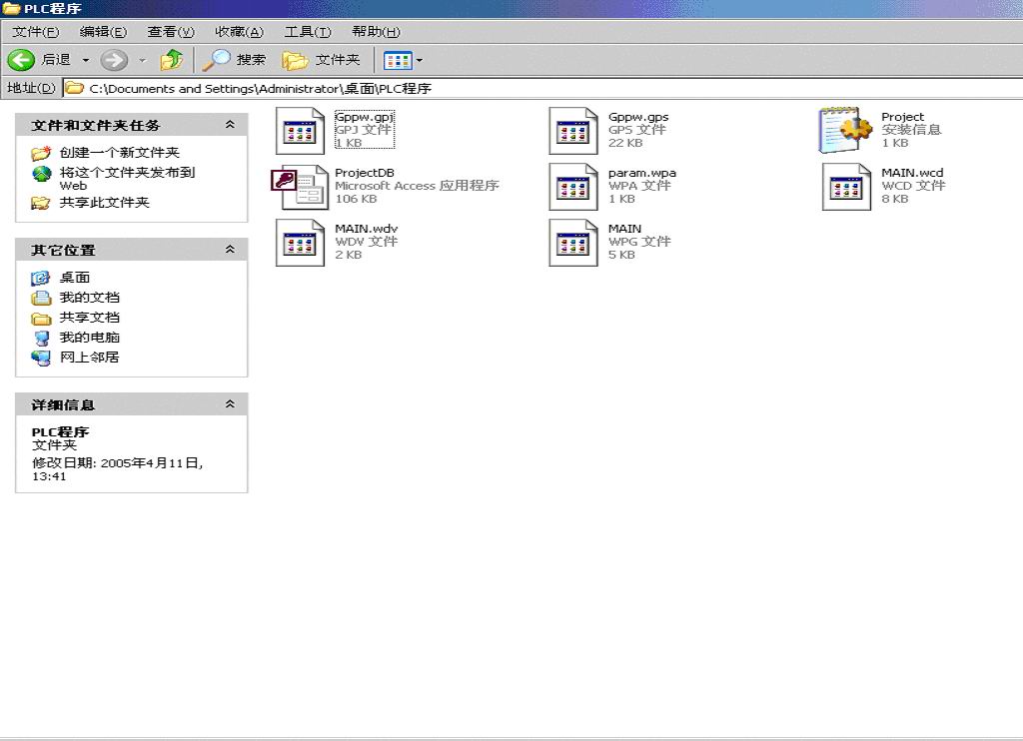Click the param.wpa file name
This screenshot has width=1023, height=741.
click(642, 173)
